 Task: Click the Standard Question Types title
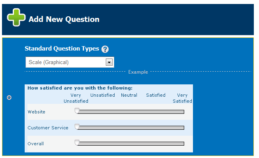pos(62,49)
